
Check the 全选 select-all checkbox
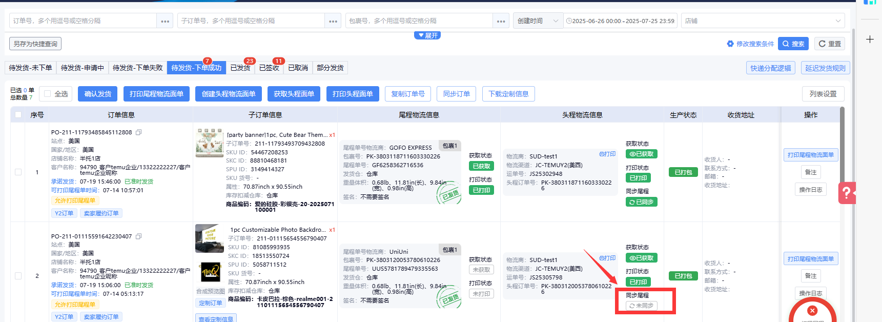coord(48,94)
